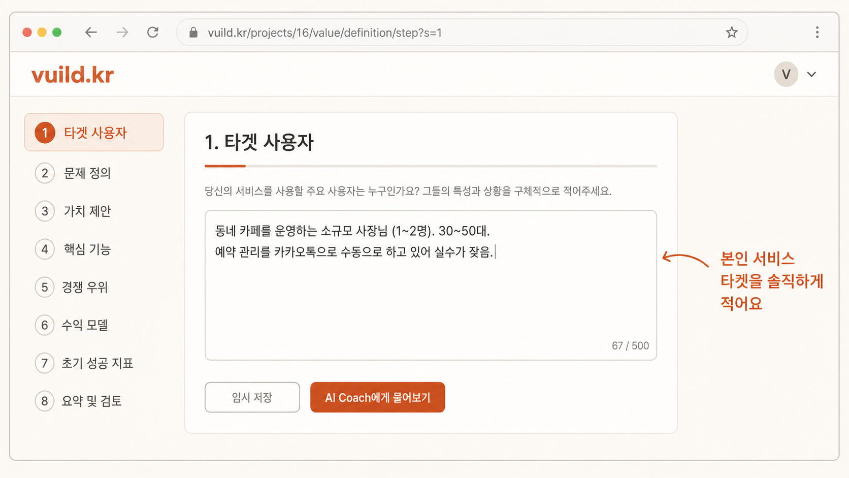The image size is (849, 478).
Task: Click AI Coach에게 물어보기 button
Action: 378,397
